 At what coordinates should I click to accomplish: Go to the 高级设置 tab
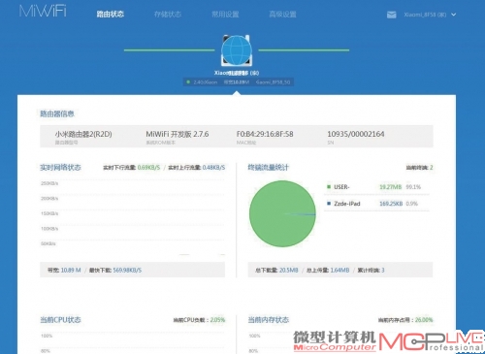[x=282, y=15]
